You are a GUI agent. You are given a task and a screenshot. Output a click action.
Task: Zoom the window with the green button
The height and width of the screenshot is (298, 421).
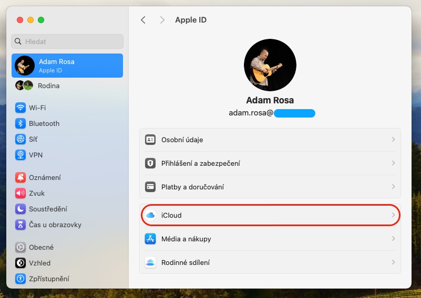[41, 20]
